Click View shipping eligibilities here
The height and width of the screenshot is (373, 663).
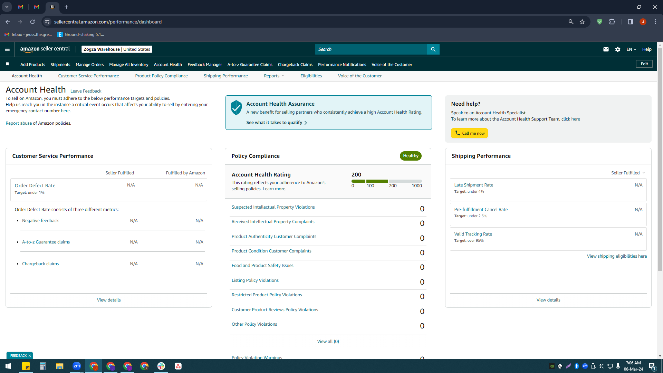[x=617, y=256]
